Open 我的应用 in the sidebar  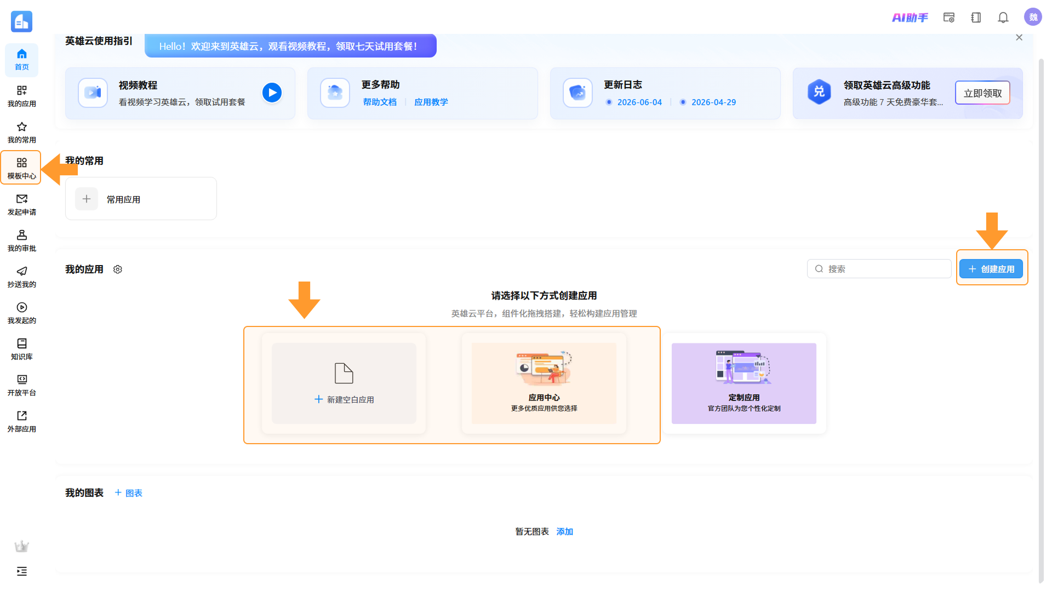pos(22,96)
